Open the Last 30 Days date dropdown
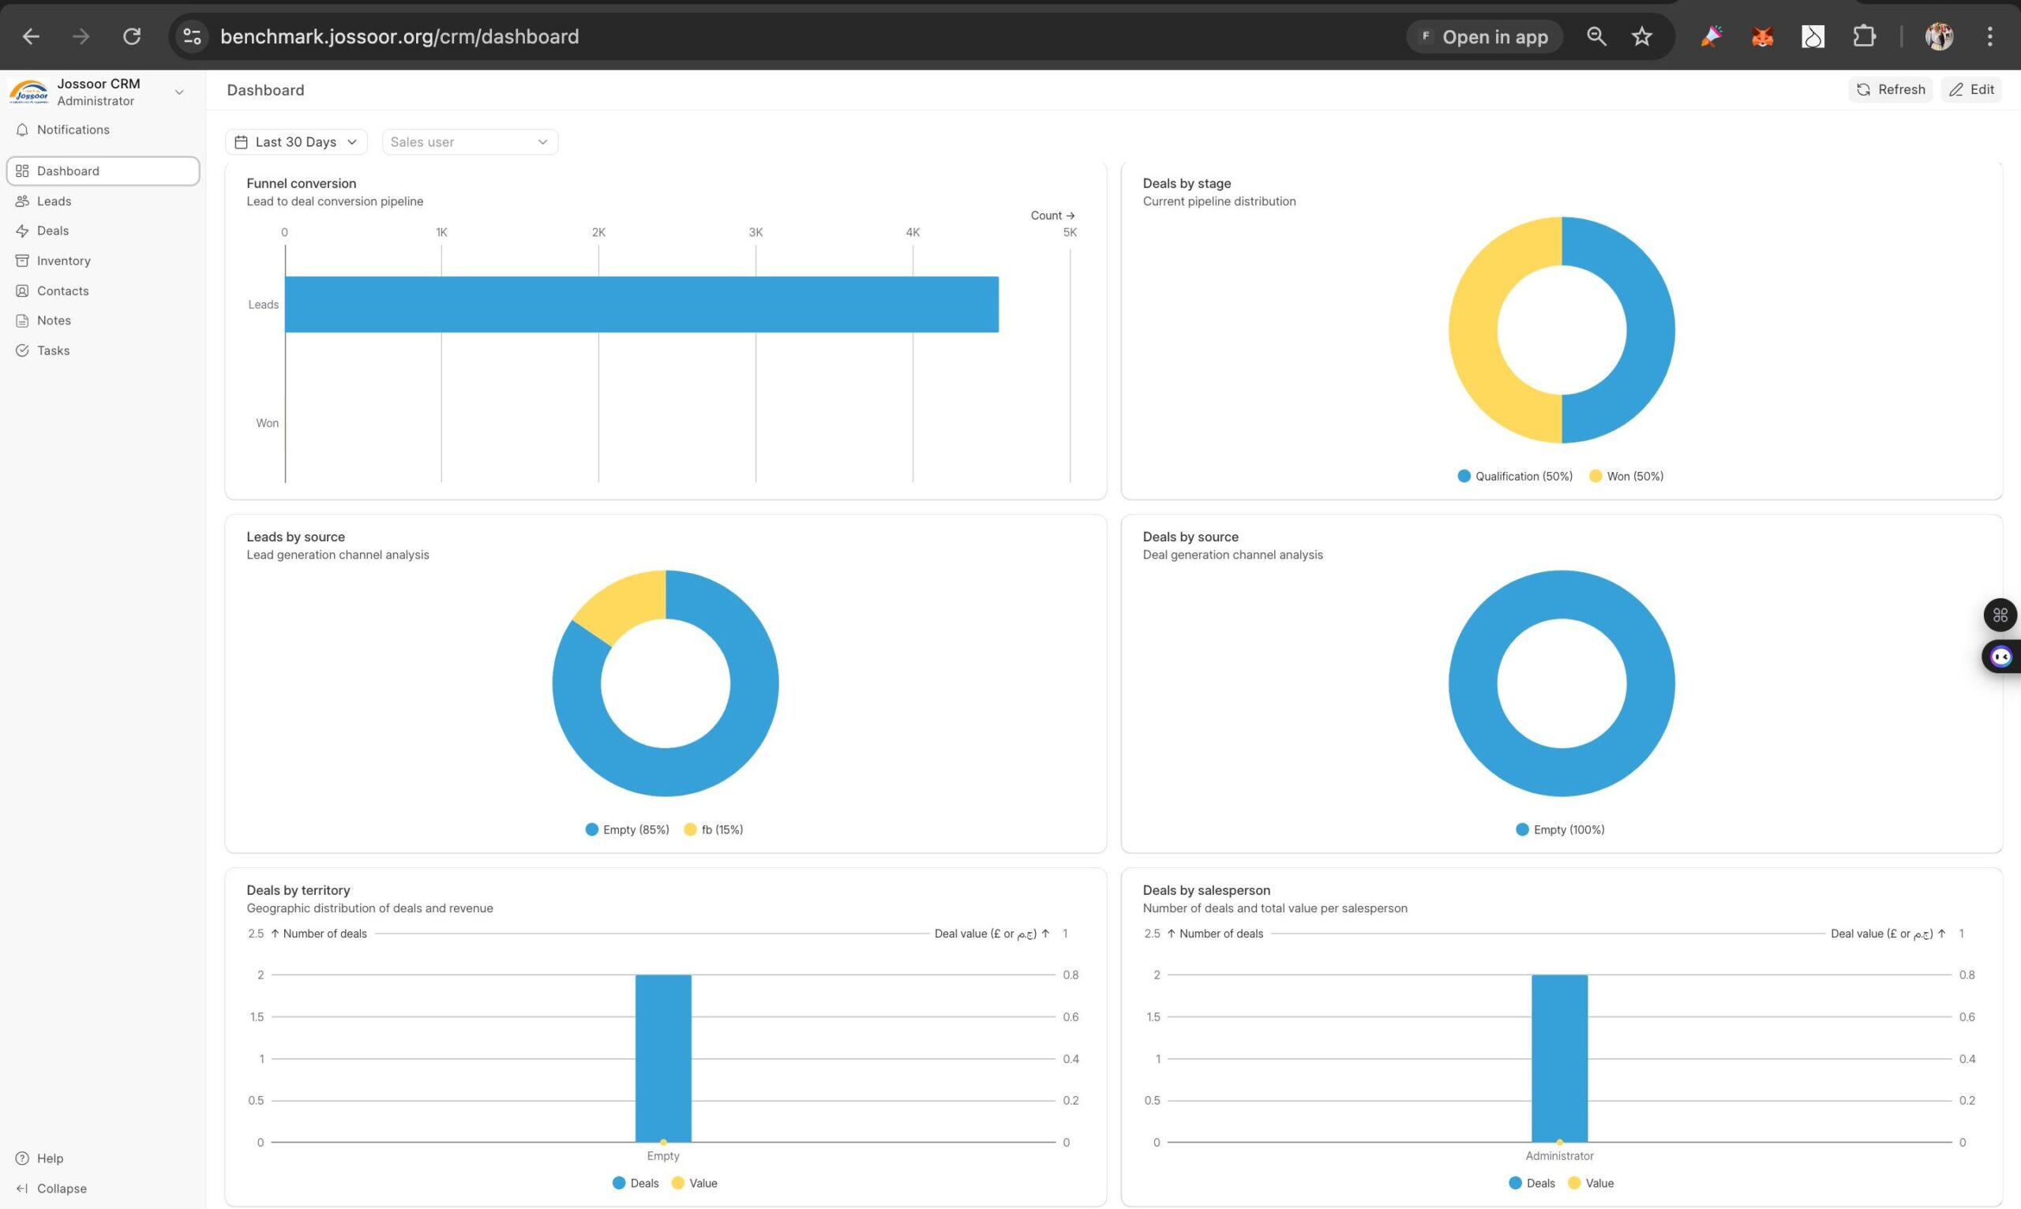 296,142
